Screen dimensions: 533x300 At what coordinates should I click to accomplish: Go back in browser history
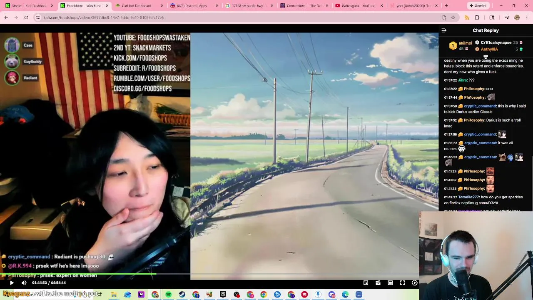click(x=6, y=17)
